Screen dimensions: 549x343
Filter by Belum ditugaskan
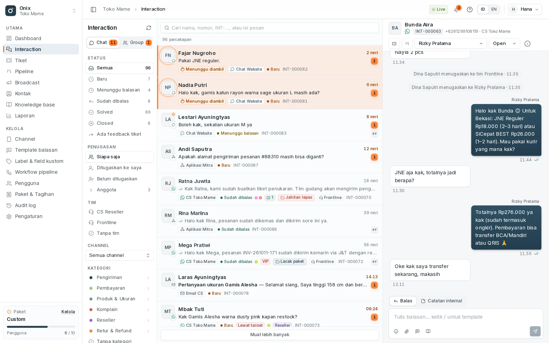coord(119,179)
